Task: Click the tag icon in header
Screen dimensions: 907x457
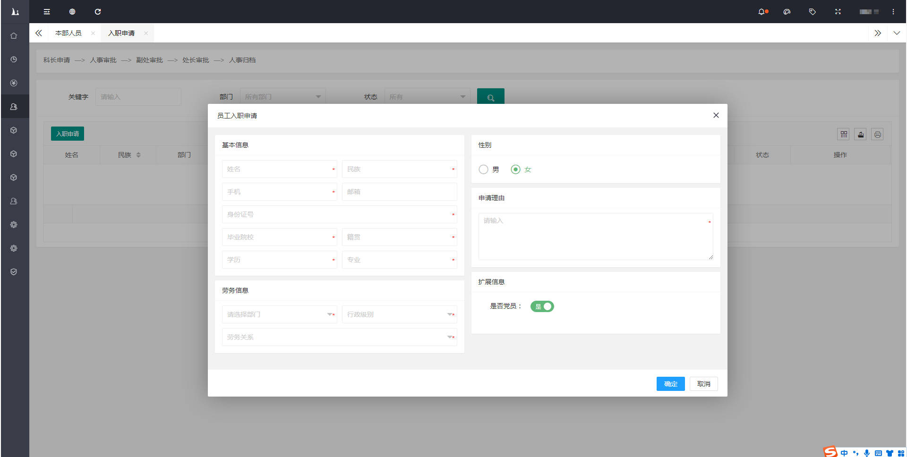Action: coord(812,12)
